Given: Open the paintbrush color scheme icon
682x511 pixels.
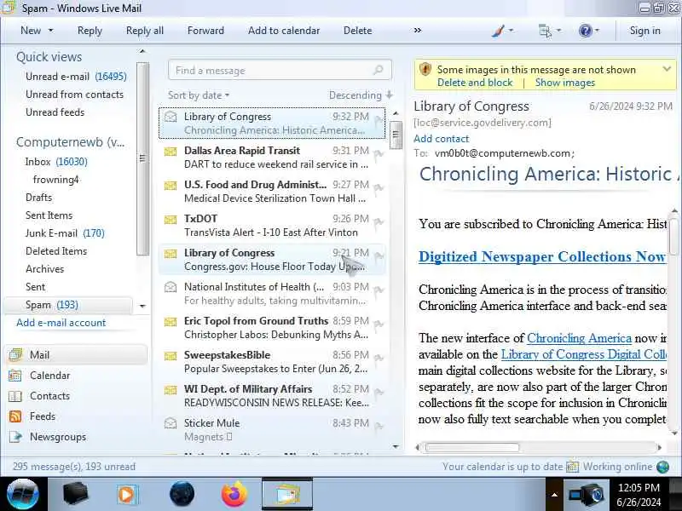Looking at the screenshot, I should pos(499,31).
